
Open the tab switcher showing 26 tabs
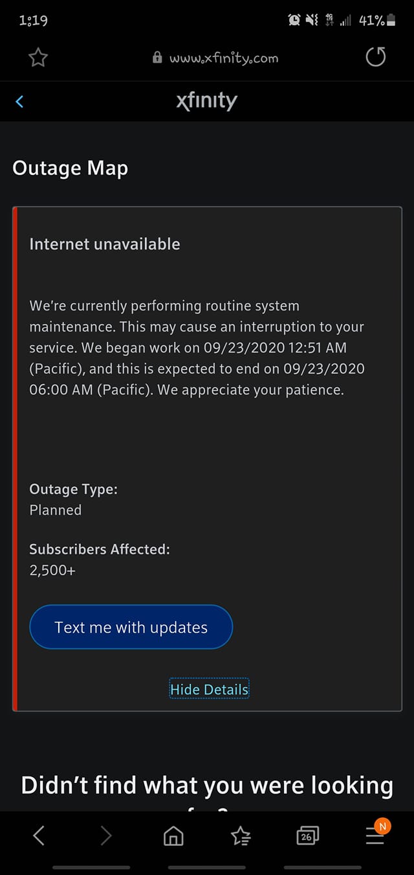[x=307, y=836]
